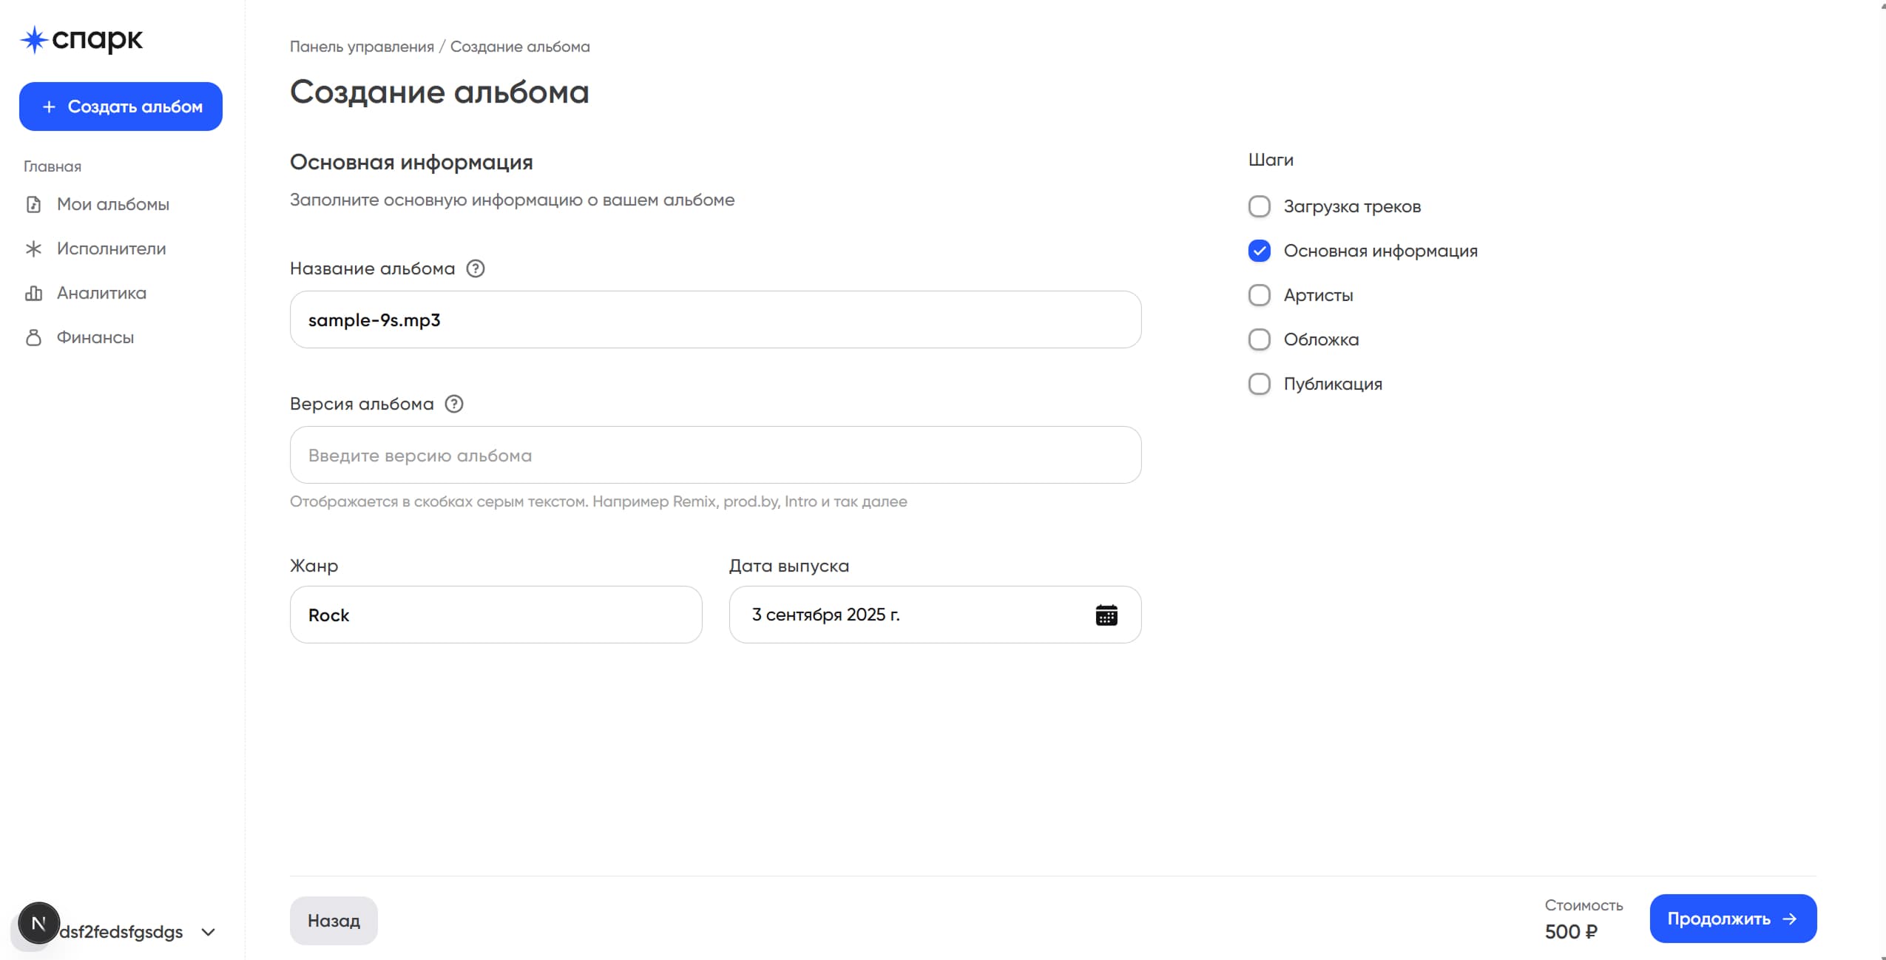Click help icon beside Версия альбома
Screen dimensions: 1886x960
pyautogui.click(x=454, y=404)
